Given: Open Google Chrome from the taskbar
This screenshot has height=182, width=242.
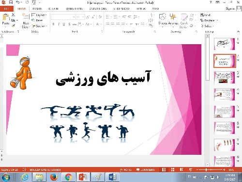Looking at the screenshot, I should 68,177.
